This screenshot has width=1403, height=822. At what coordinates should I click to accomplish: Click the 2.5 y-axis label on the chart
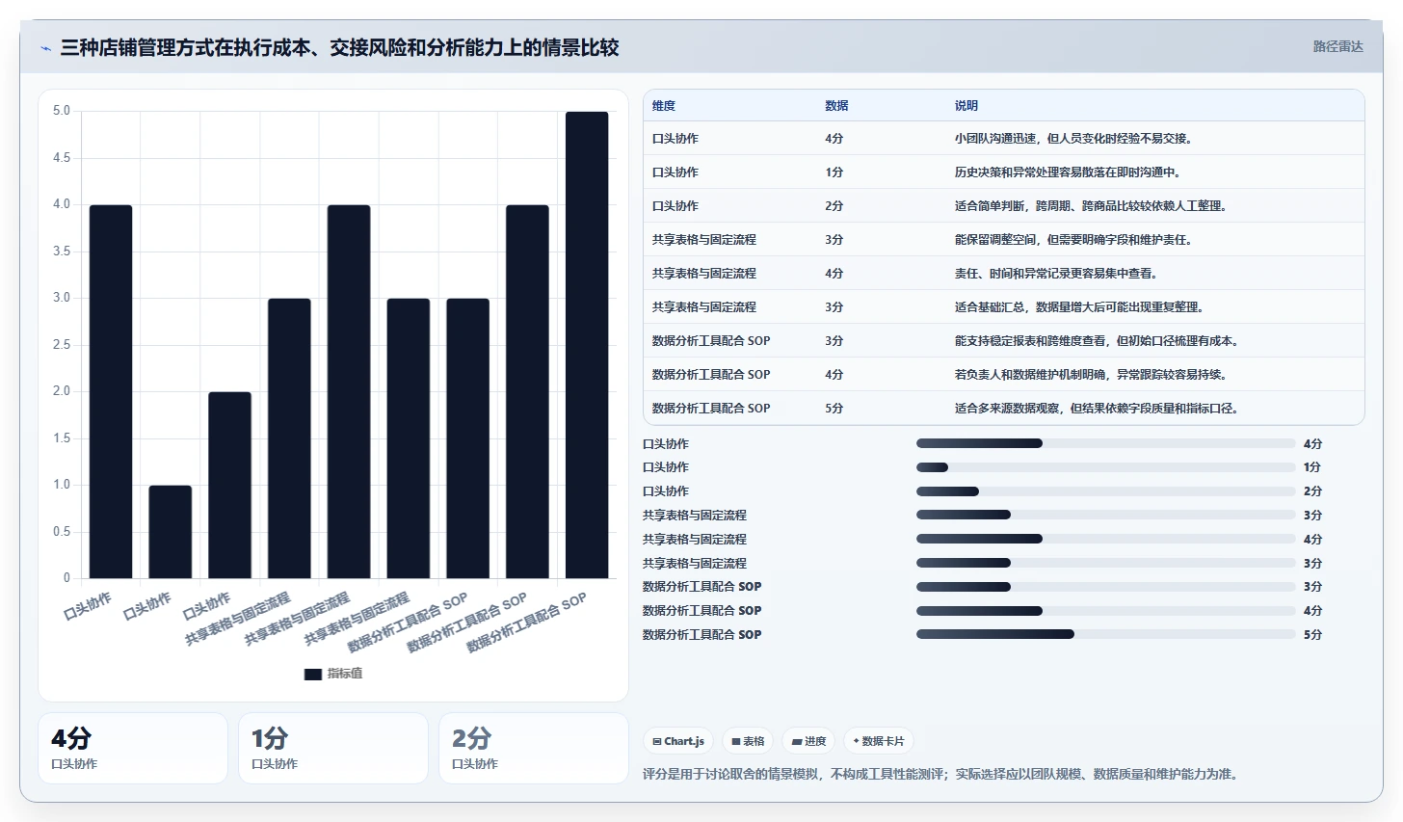[62, 345]
